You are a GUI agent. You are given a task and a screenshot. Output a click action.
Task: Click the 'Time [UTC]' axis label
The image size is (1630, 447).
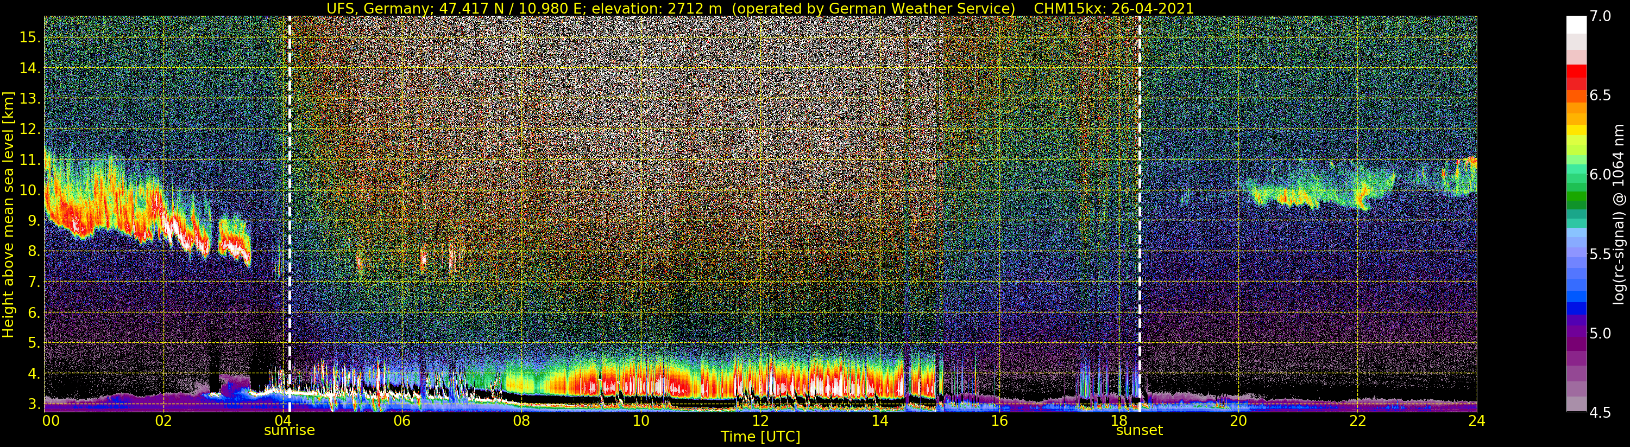point(760,437)
